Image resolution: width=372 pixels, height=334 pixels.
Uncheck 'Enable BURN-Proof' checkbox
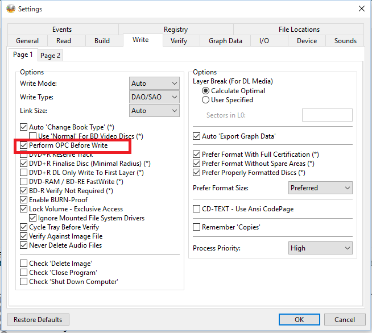click(23, 200)
